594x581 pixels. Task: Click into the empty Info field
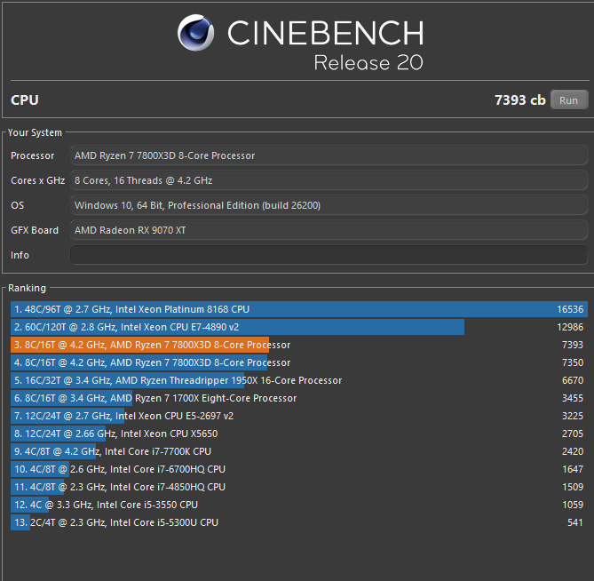(328, 255)
